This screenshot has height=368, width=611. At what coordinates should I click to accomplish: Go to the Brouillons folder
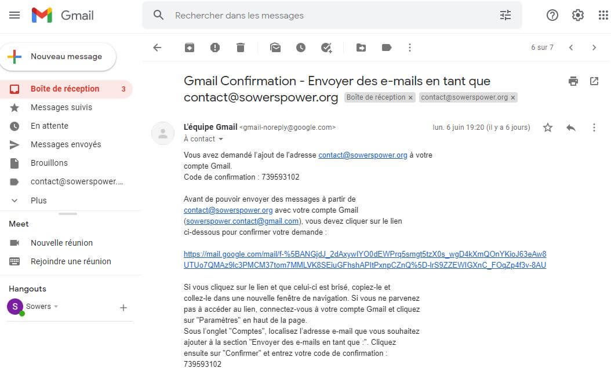49,163
